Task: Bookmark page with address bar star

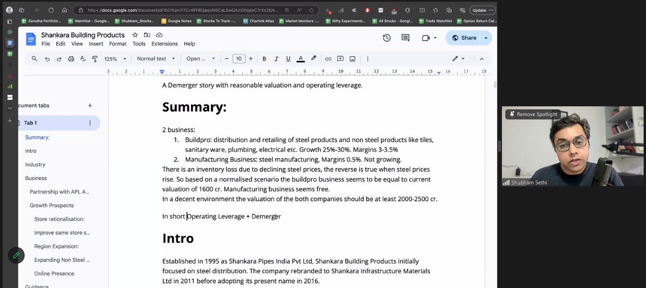Action: coord(311,10)
